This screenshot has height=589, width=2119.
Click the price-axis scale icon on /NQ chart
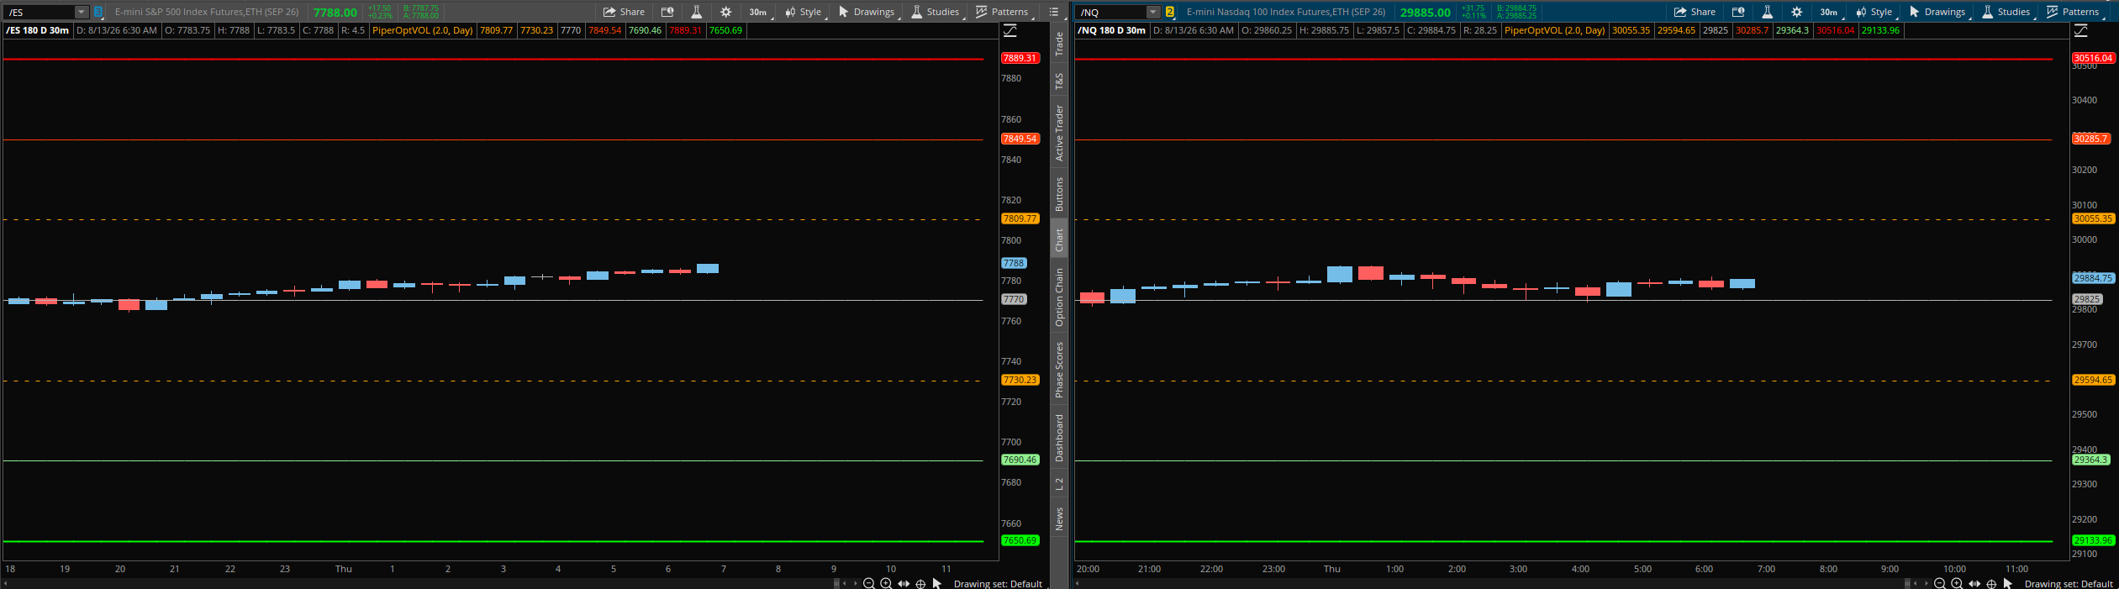click(x=2081, y=31)
